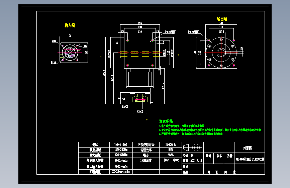Click the 版本 title block cell
This screenshot has height=188, width=290.
219,156
